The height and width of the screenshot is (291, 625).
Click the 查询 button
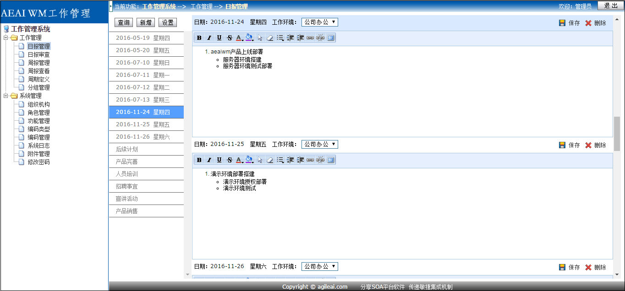[x=124, y=23]
